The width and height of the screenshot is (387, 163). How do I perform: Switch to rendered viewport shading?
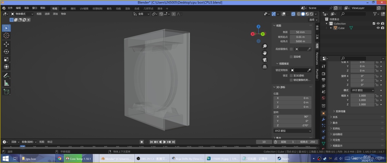pyautogui.click(x=311, y=14)
